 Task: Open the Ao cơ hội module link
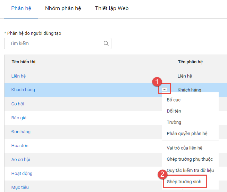pyautogui.click(x=21, y=160)
